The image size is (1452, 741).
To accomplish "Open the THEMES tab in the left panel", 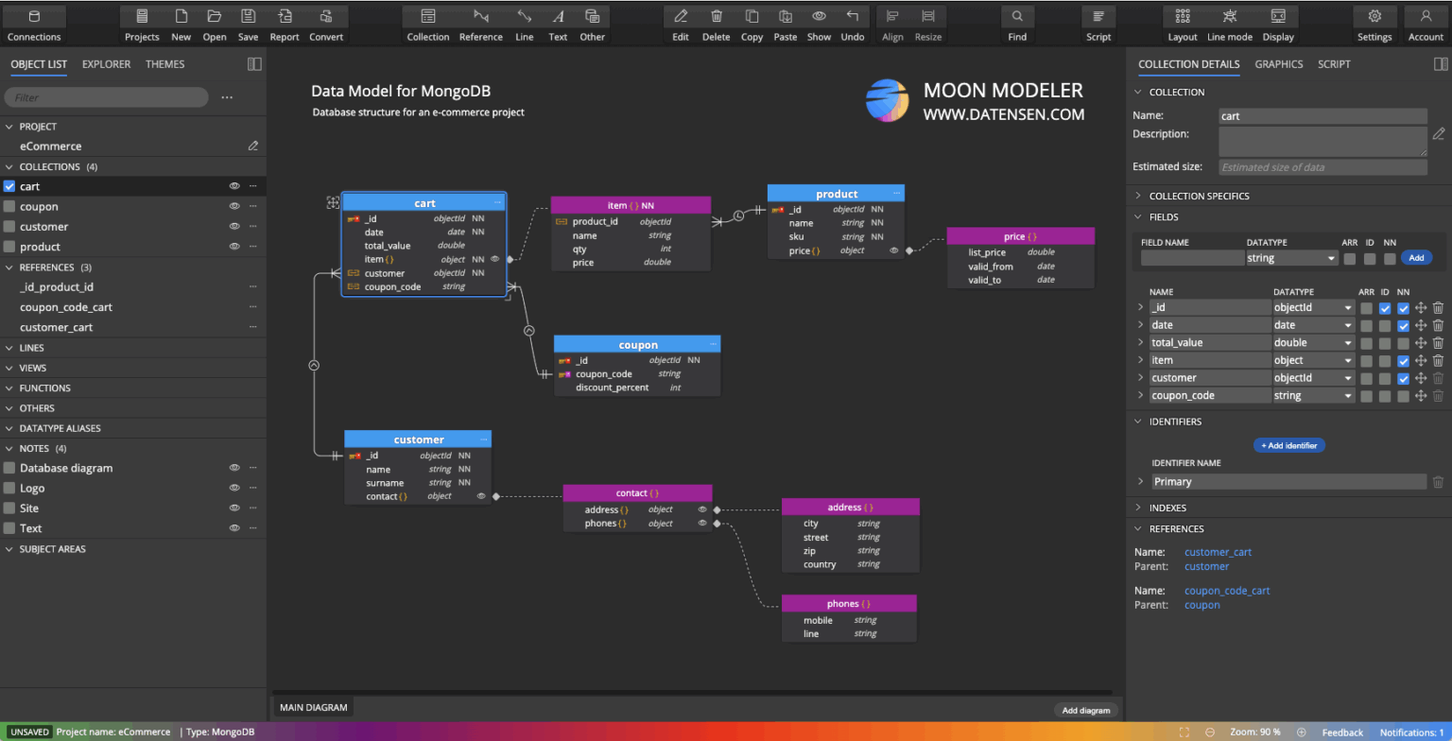I will click(164, 64).
